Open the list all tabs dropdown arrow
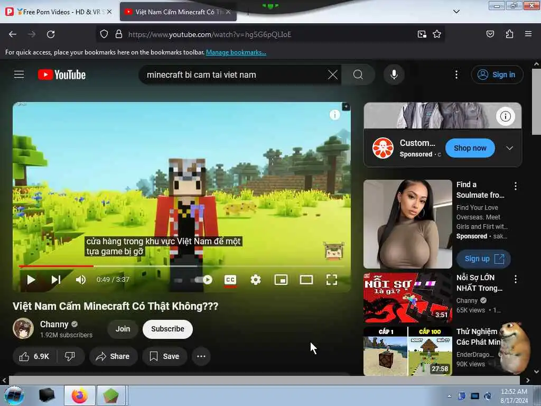The height and width of the screenshot is (406, 541). [456, 12]
